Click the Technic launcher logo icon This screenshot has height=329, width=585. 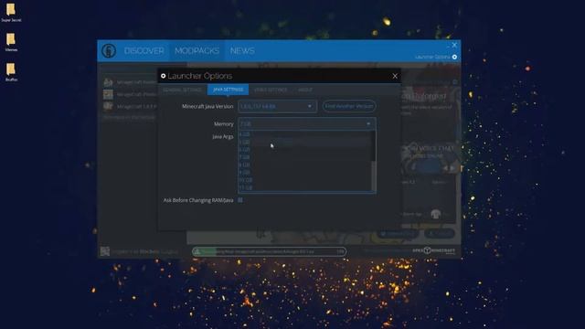109,51
